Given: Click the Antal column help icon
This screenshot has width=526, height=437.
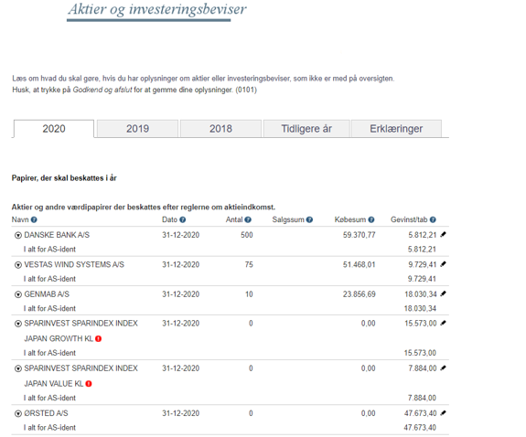Looking at the screenshot, I should coord(248,220).
